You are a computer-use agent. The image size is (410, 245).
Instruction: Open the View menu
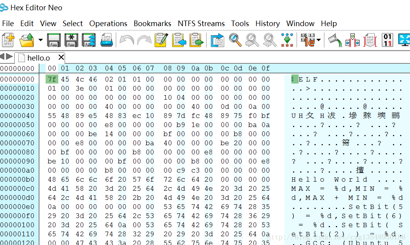tap(48, 23)
